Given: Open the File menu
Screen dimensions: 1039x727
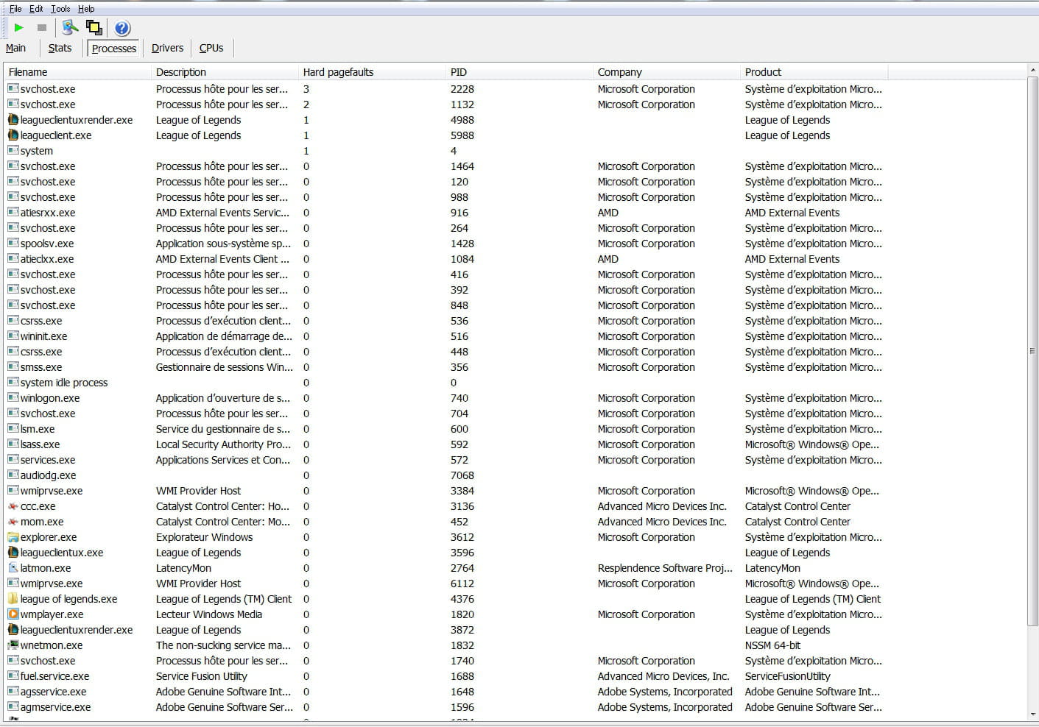Looking at the screenshot, I should (15, 9).
